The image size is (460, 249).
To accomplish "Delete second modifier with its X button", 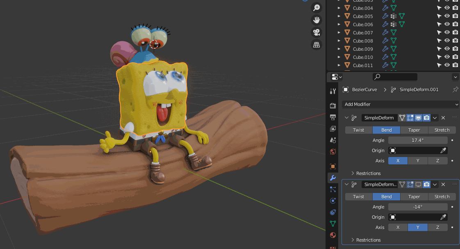I will (x=443, y=184).
